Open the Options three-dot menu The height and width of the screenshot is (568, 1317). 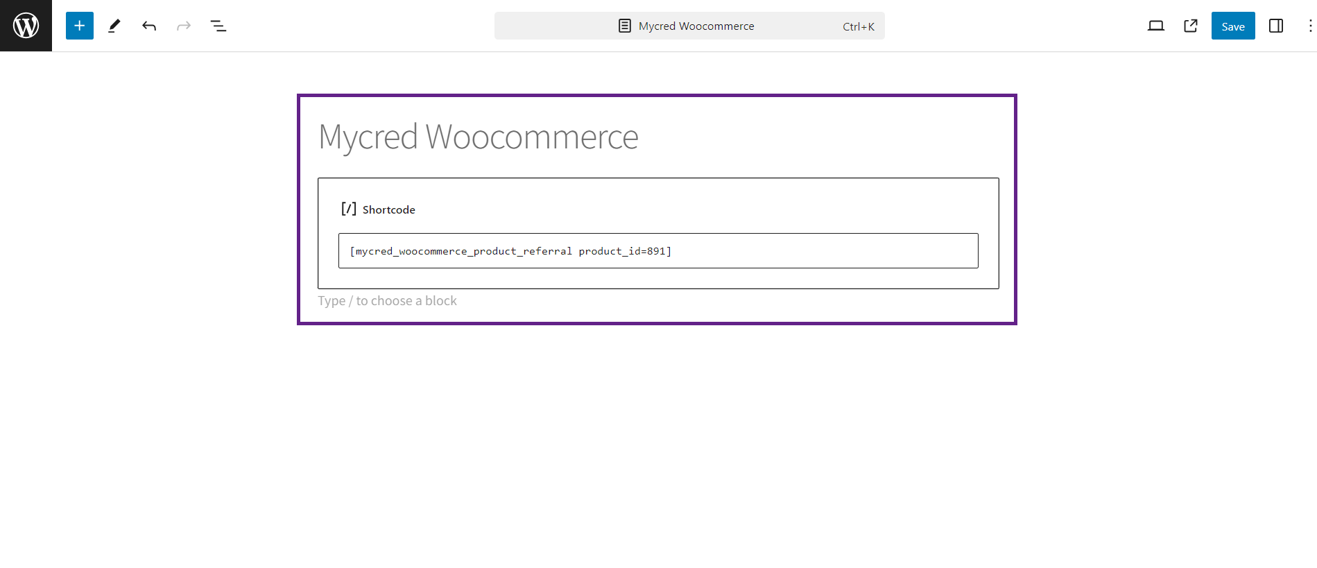click(x=1309, y=26)
